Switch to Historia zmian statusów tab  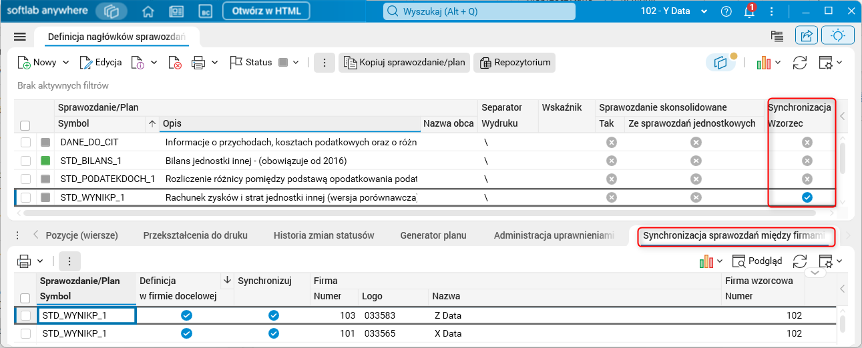(x=324, y=235)
